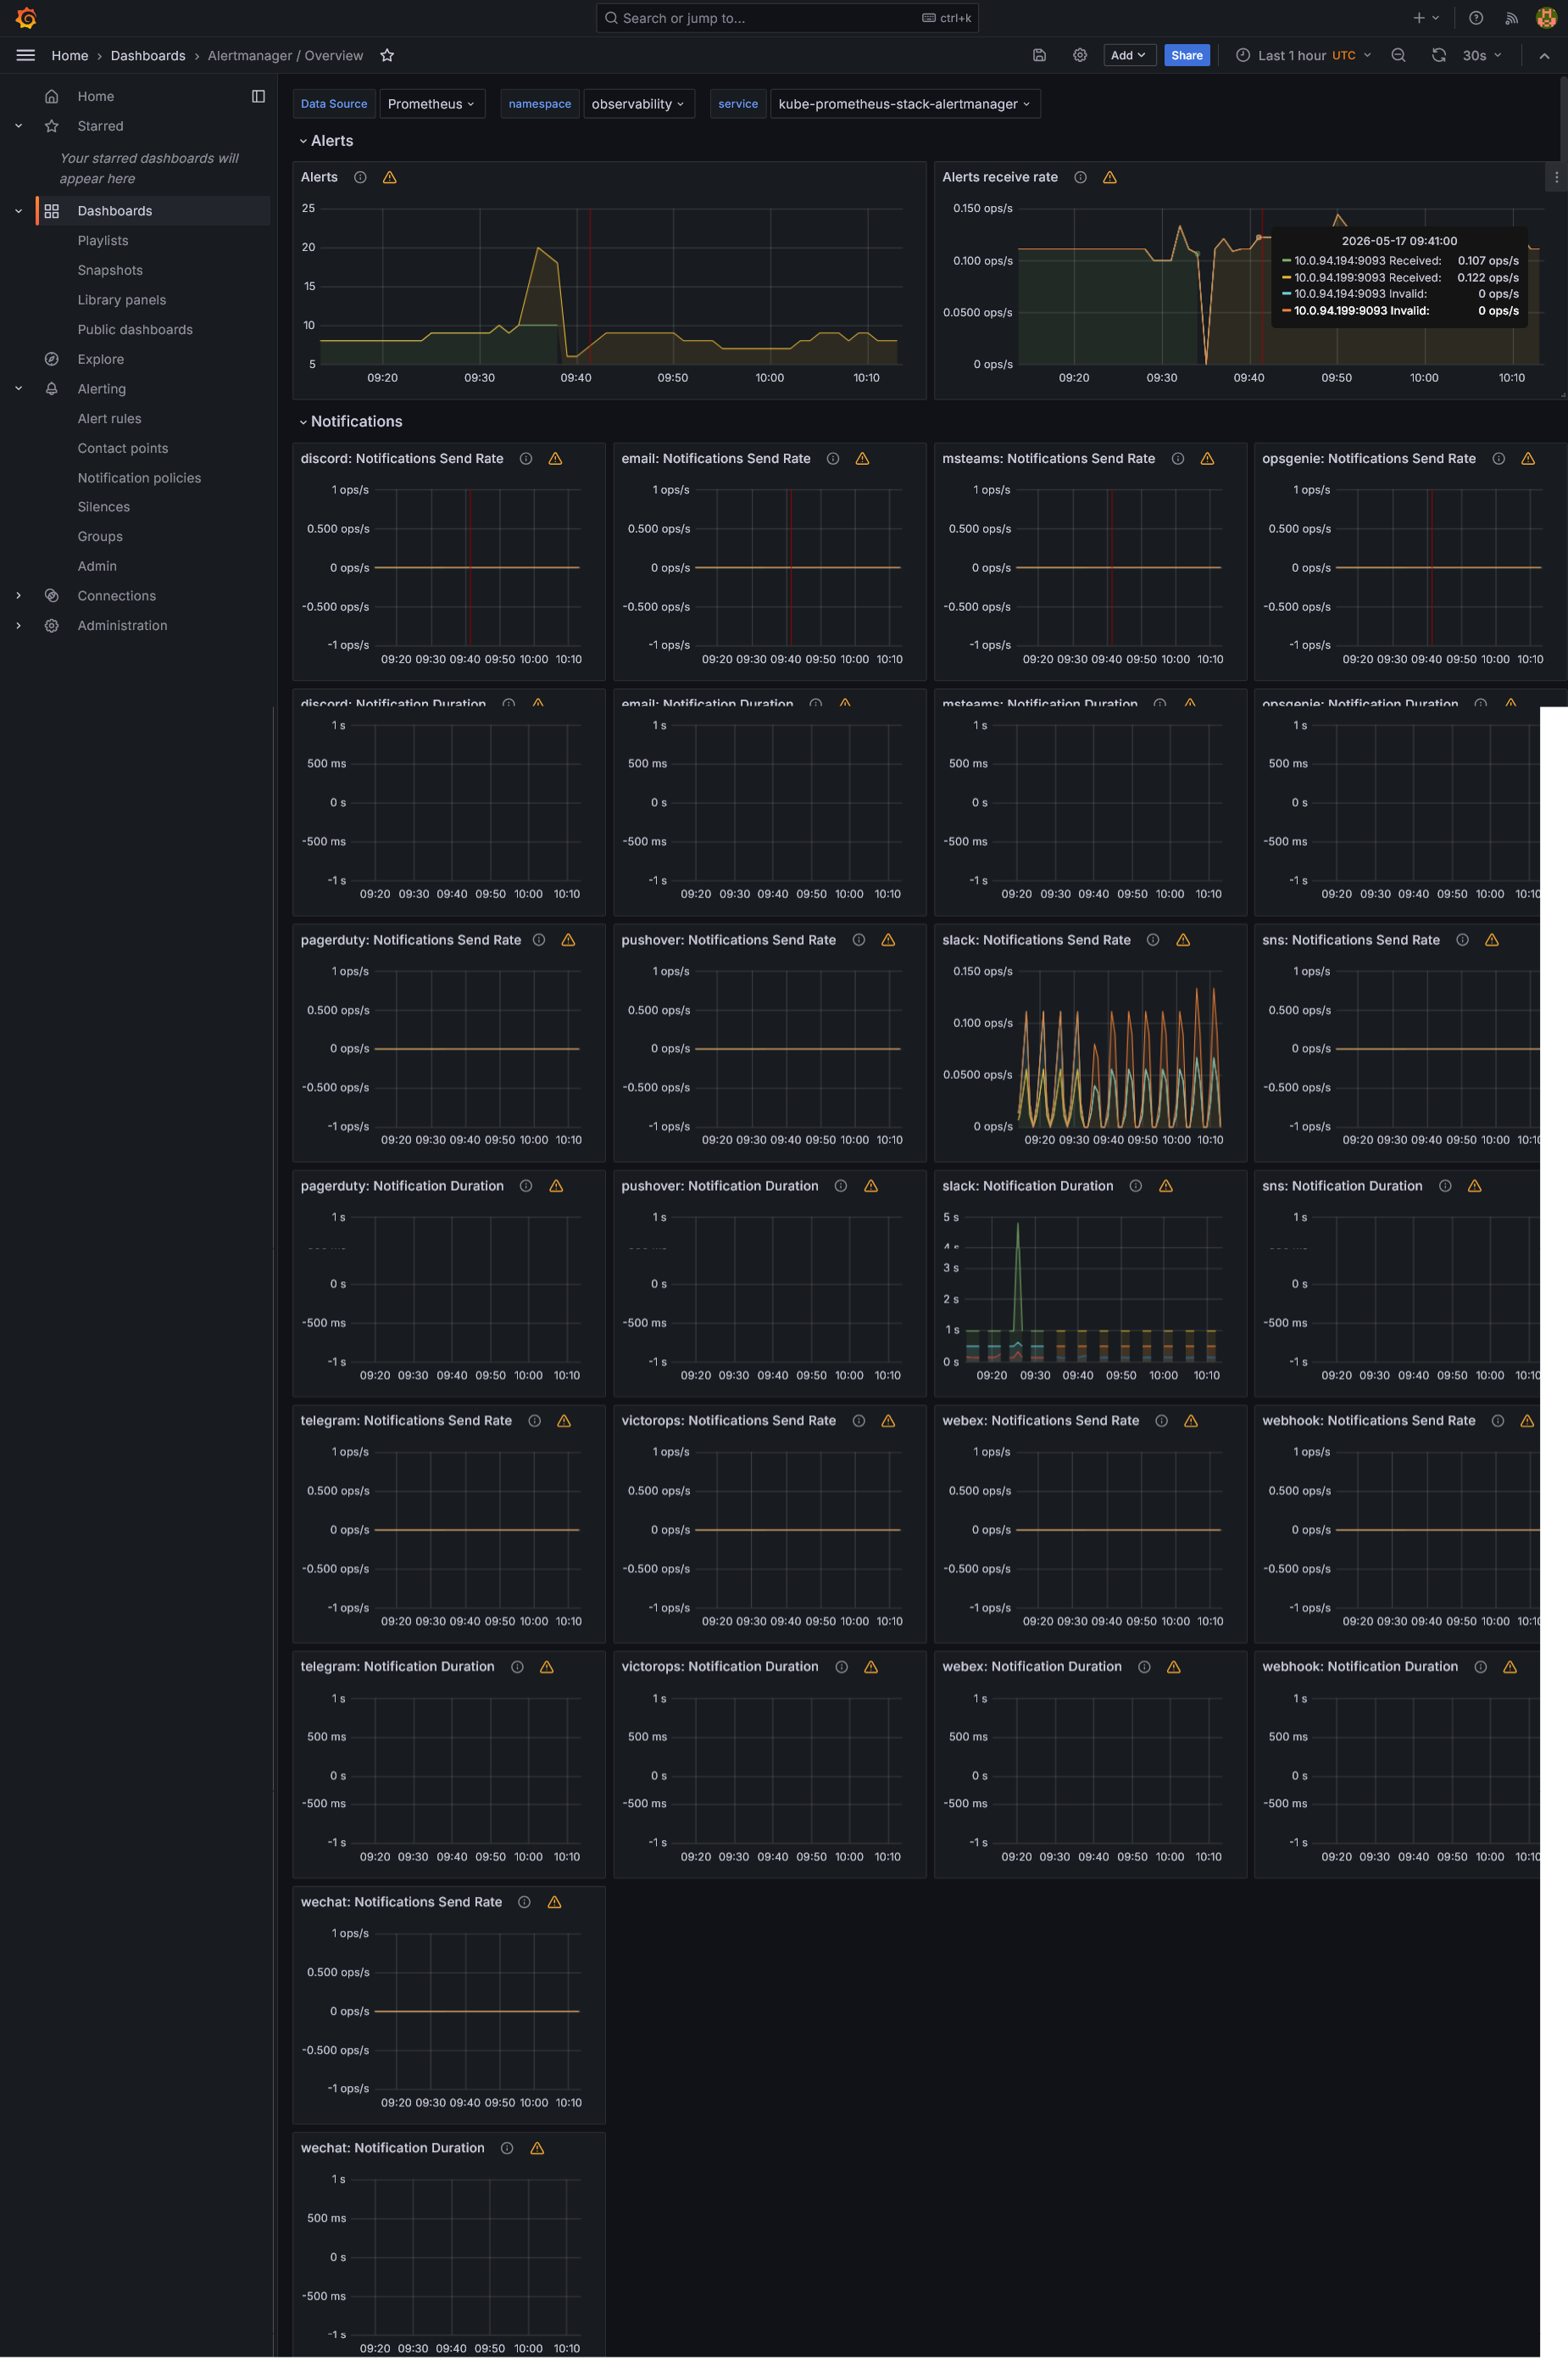Toggle the hamburger navigation menu
1568x2360 pixels.
point(26,55)
